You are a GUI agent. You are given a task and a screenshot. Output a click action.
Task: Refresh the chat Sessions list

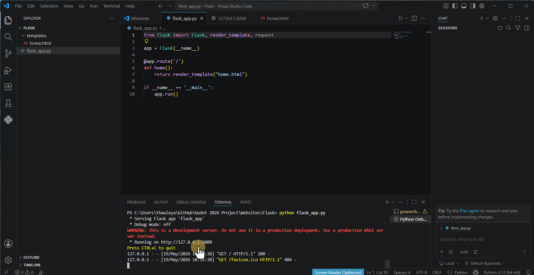[x=499, y=28]
